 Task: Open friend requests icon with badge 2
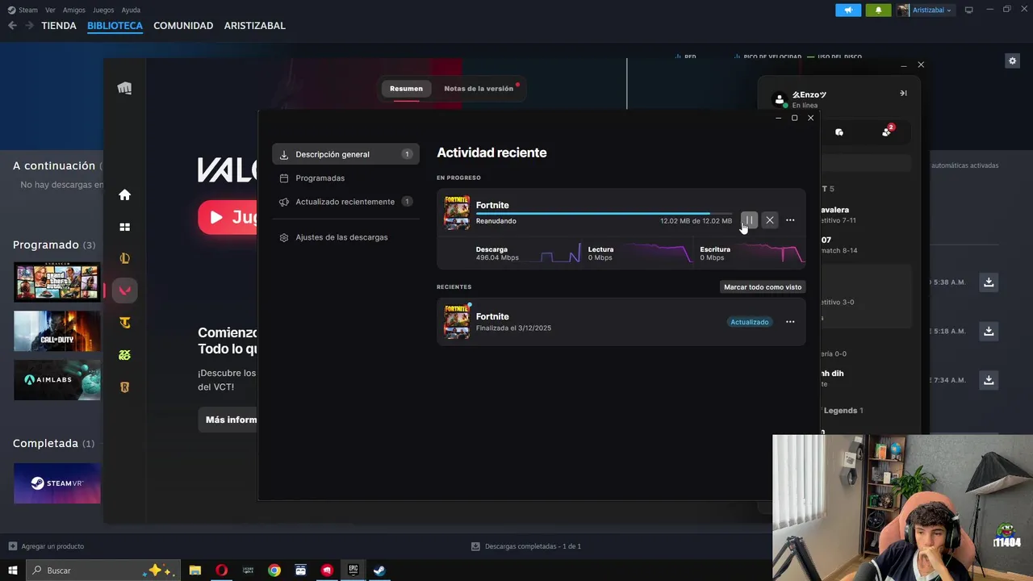[888, 132]
